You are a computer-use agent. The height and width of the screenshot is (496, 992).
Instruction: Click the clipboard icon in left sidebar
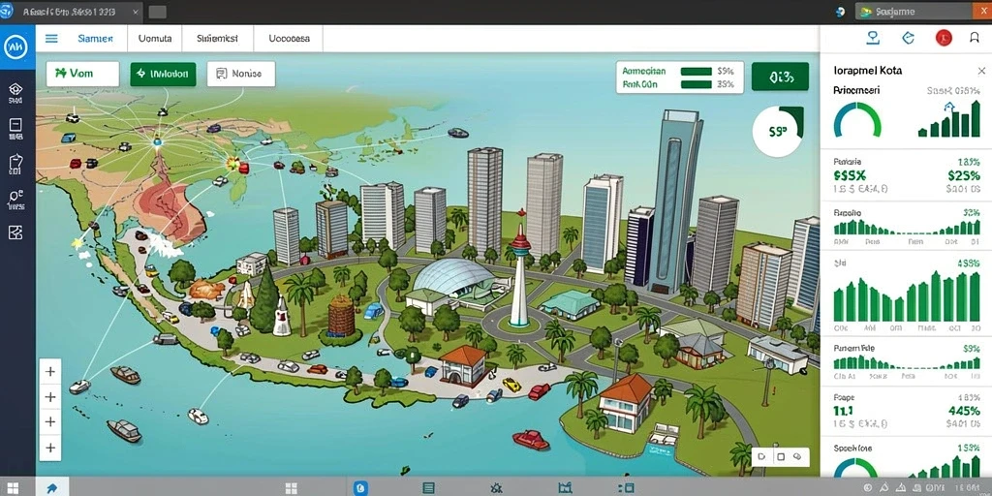coord(15,165)
